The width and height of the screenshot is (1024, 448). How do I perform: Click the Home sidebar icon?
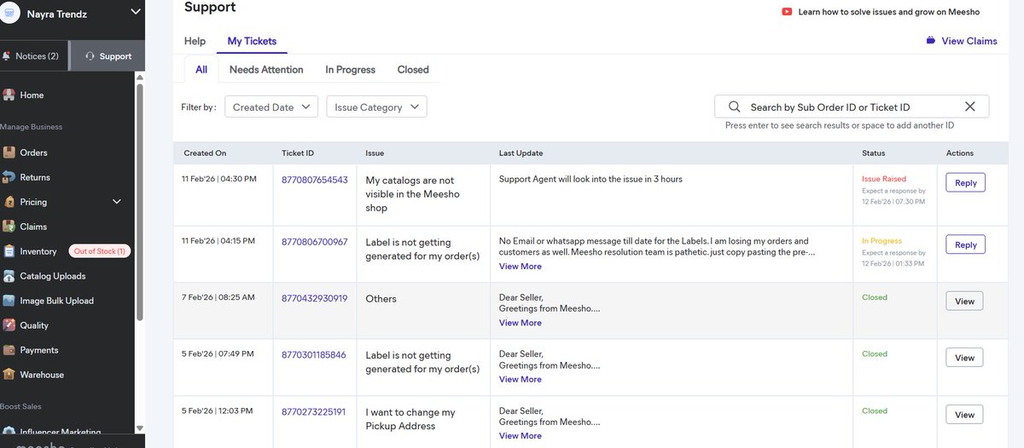9,95
